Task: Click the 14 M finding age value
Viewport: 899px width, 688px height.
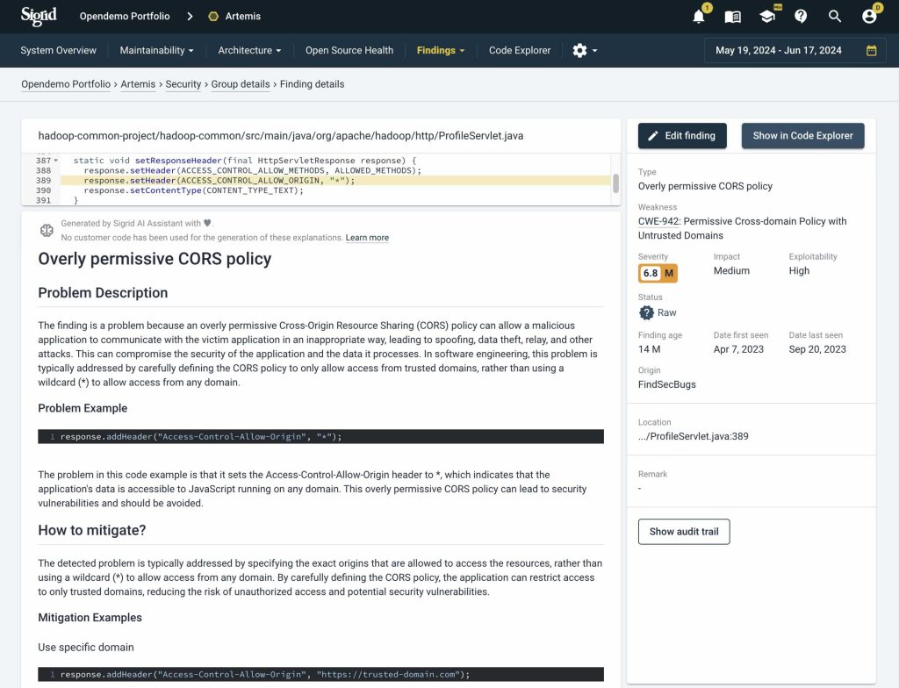Action: pyautogui.click(x=649, y=350)
